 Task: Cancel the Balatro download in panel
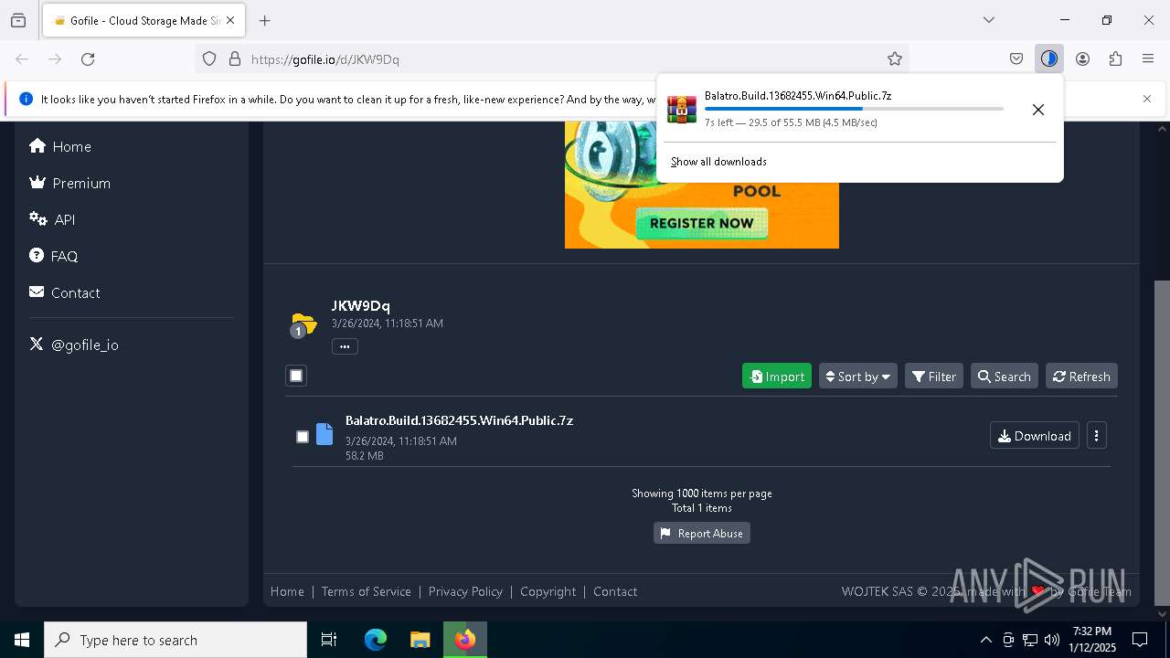[1038, 110]
